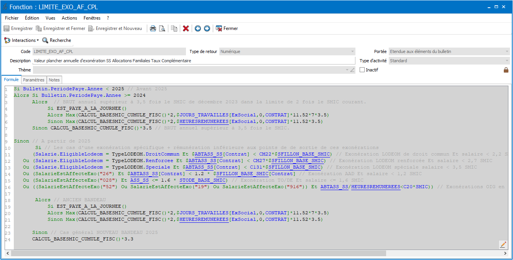The width and height of the screenshot is (513, 260).
Task: Click the red X delete icon
Action: [x=186, y=28]
